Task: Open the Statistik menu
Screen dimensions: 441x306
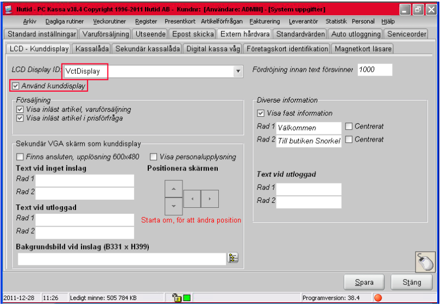Action: point(336,21)
